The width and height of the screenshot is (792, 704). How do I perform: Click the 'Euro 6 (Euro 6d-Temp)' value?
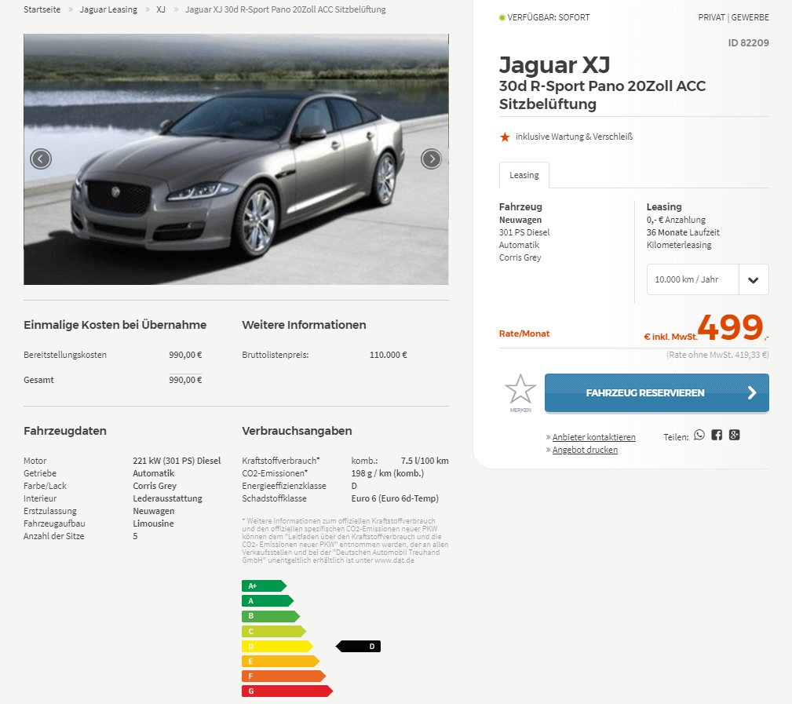point(395,498)
